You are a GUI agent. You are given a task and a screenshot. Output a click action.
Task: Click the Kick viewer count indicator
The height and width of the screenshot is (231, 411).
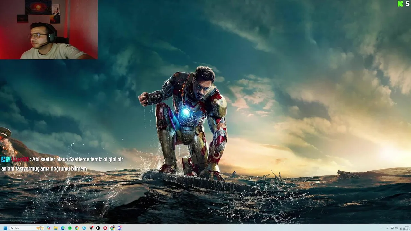click(404, 4)
